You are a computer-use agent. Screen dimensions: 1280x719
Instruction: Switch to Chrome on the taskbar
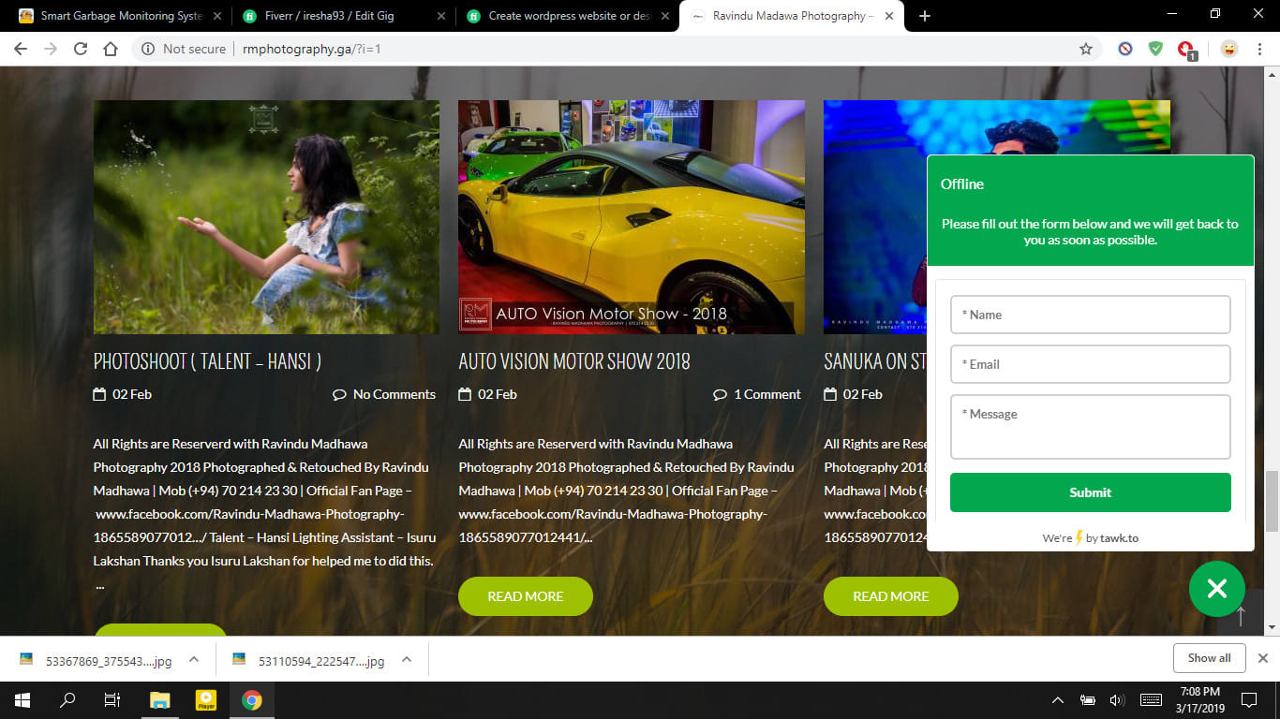click(x=251, y=700)
